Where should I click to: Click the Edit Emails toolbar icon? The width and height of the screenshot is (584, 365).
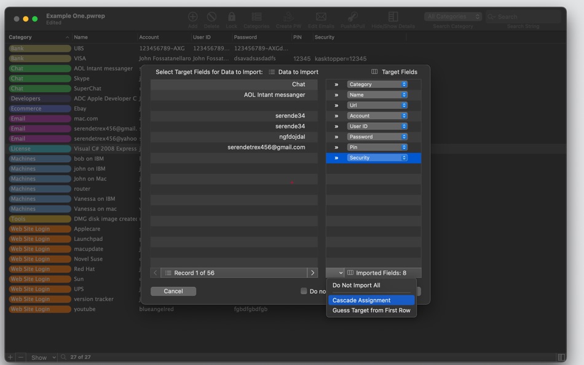click(321, 17)
